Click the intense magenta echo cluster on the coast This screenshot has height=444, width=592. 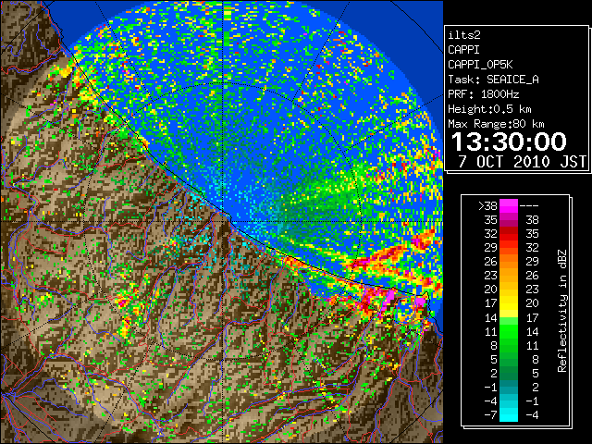coord(389,298)
